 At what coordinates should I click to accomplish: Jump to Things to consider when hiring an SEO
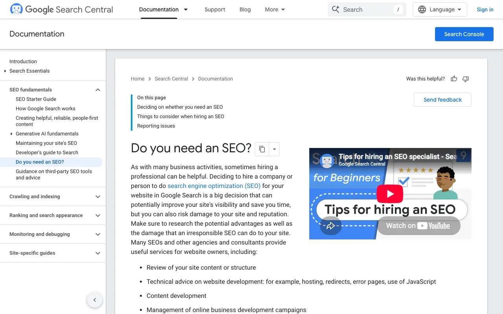(x=181, y=117)
